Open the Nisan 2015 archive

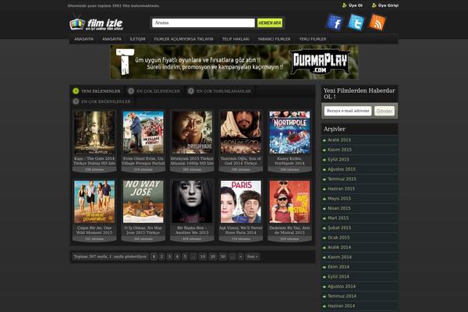[339, 208]
